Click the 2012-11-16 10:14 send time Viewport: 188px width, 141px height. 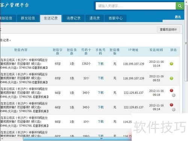click(x=156, y=64)
